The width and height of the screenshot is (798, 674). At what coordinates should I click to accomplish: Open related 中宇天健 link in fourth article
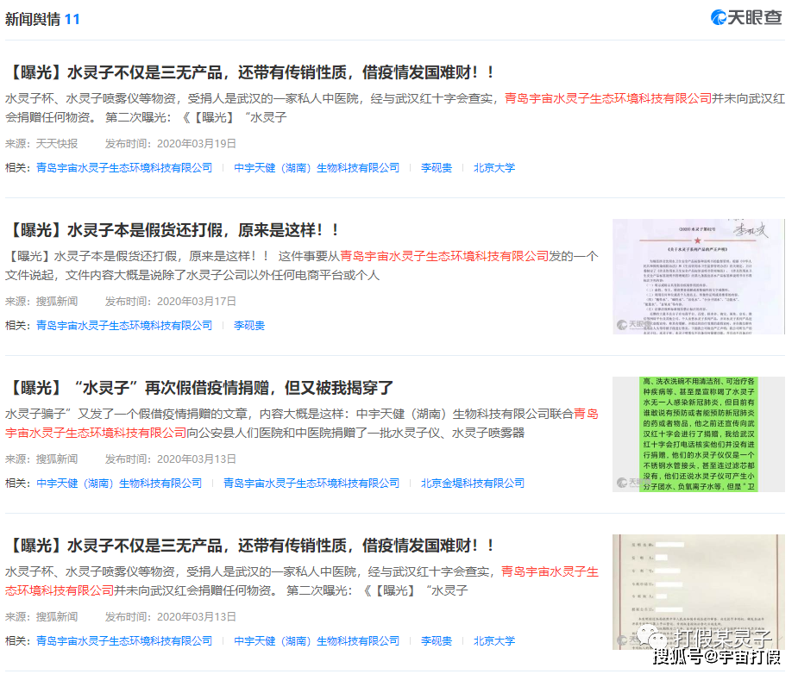pyautogui.click(x=317, y=641)
